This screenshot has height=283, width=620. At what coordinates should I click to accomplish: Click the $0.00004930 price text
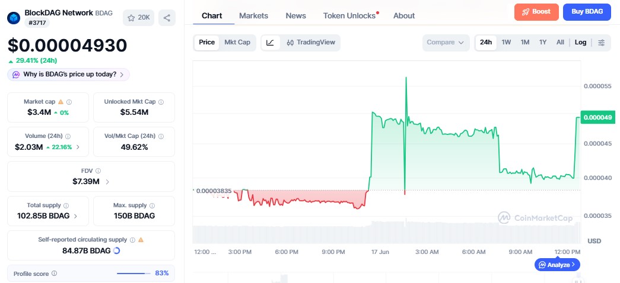click(67, 46)
